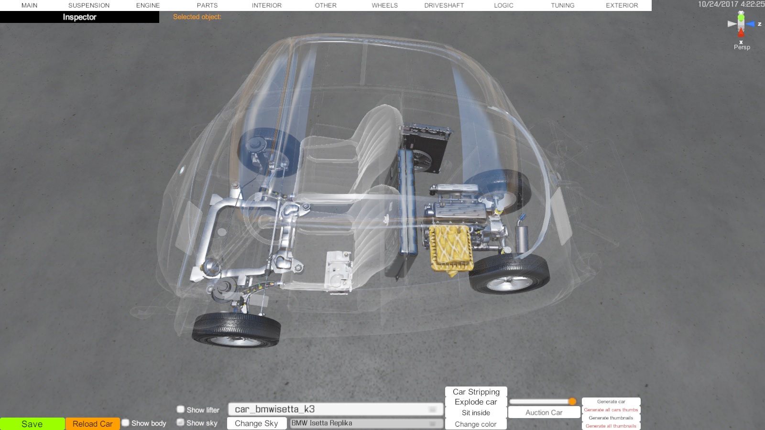Click the blue Z axis cone on gizmo
The image size is (765, 430).
tap(751, 24)
